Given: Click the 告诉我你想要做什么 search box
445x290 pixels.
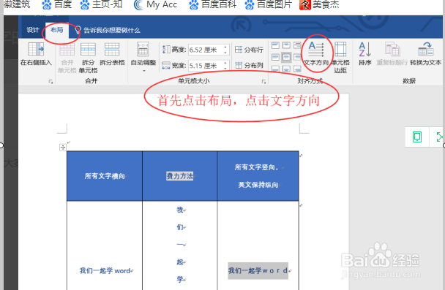Looking at the screenshot, I should pyautogui.click(x=112, y=30).
